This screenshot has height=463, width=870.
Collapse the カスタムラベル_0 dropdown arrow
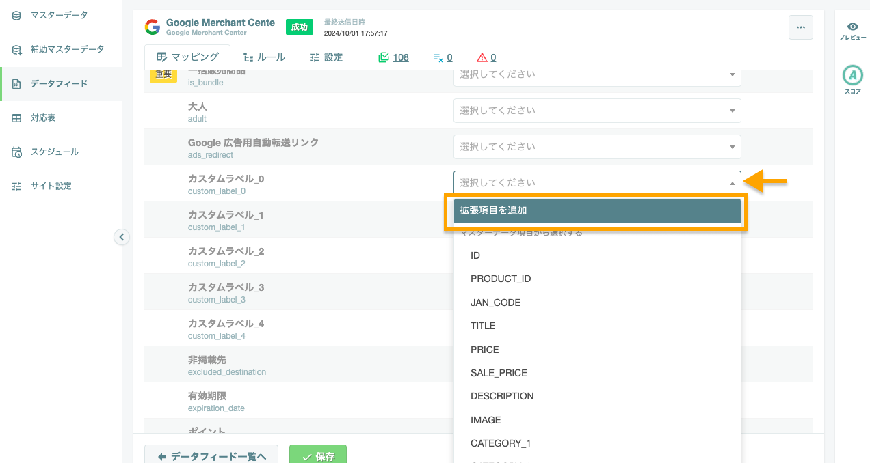coord(732,183)
